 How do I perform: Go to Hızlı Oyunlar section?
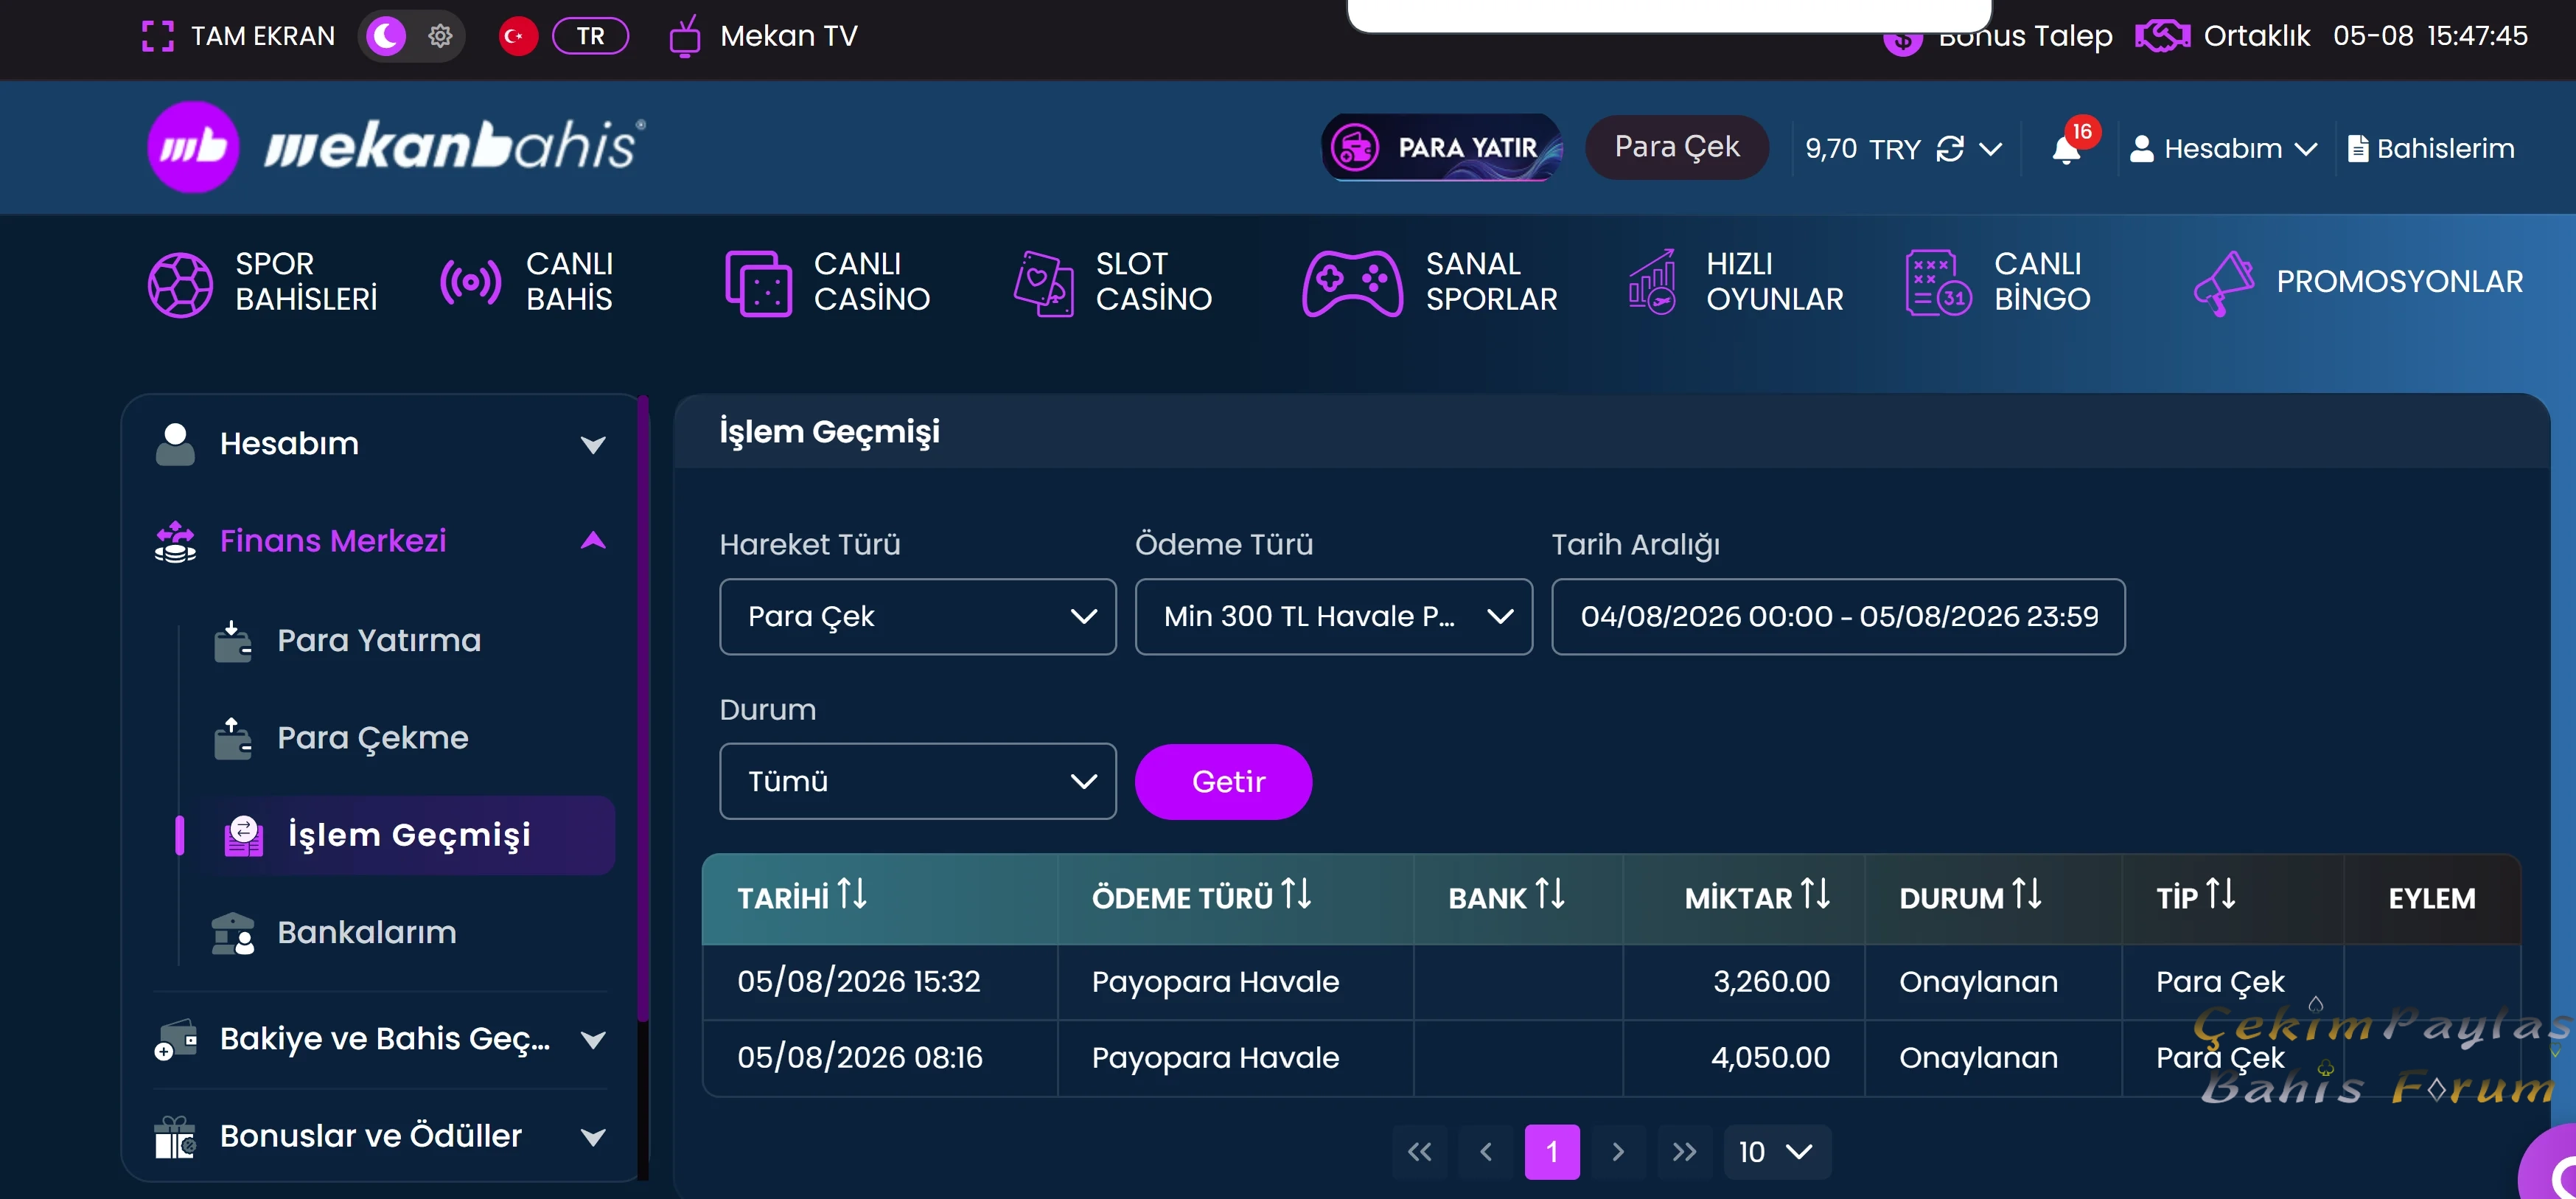click(x=1735, y=281)
